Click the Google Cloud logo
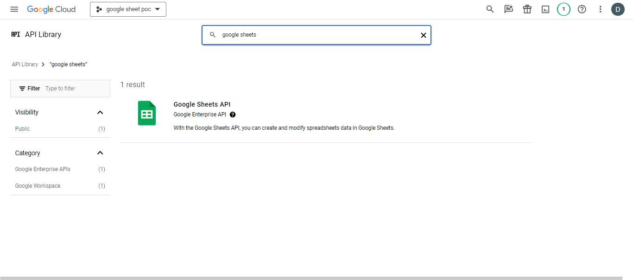Viewport: 633px width, 280px height. point(51,9)
